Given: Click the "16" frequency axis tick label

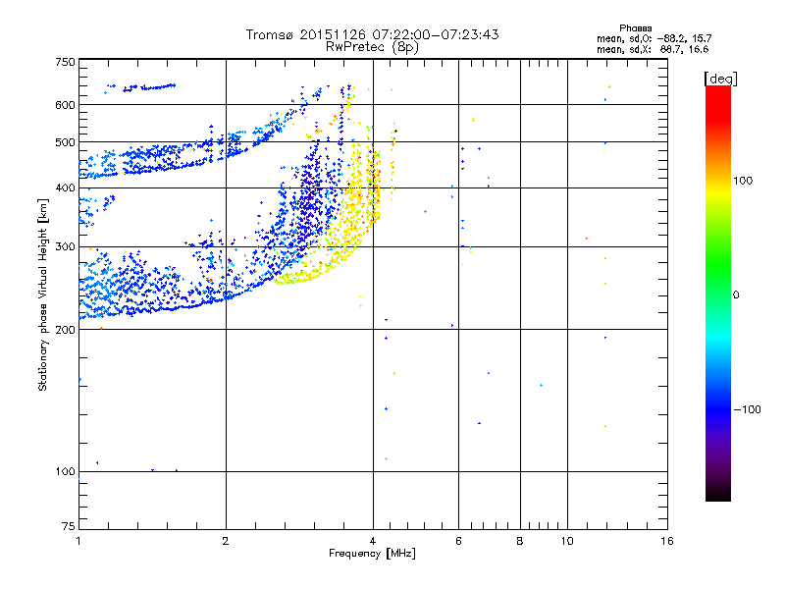Looking at the screenshot, I should (x=667, y=541).
